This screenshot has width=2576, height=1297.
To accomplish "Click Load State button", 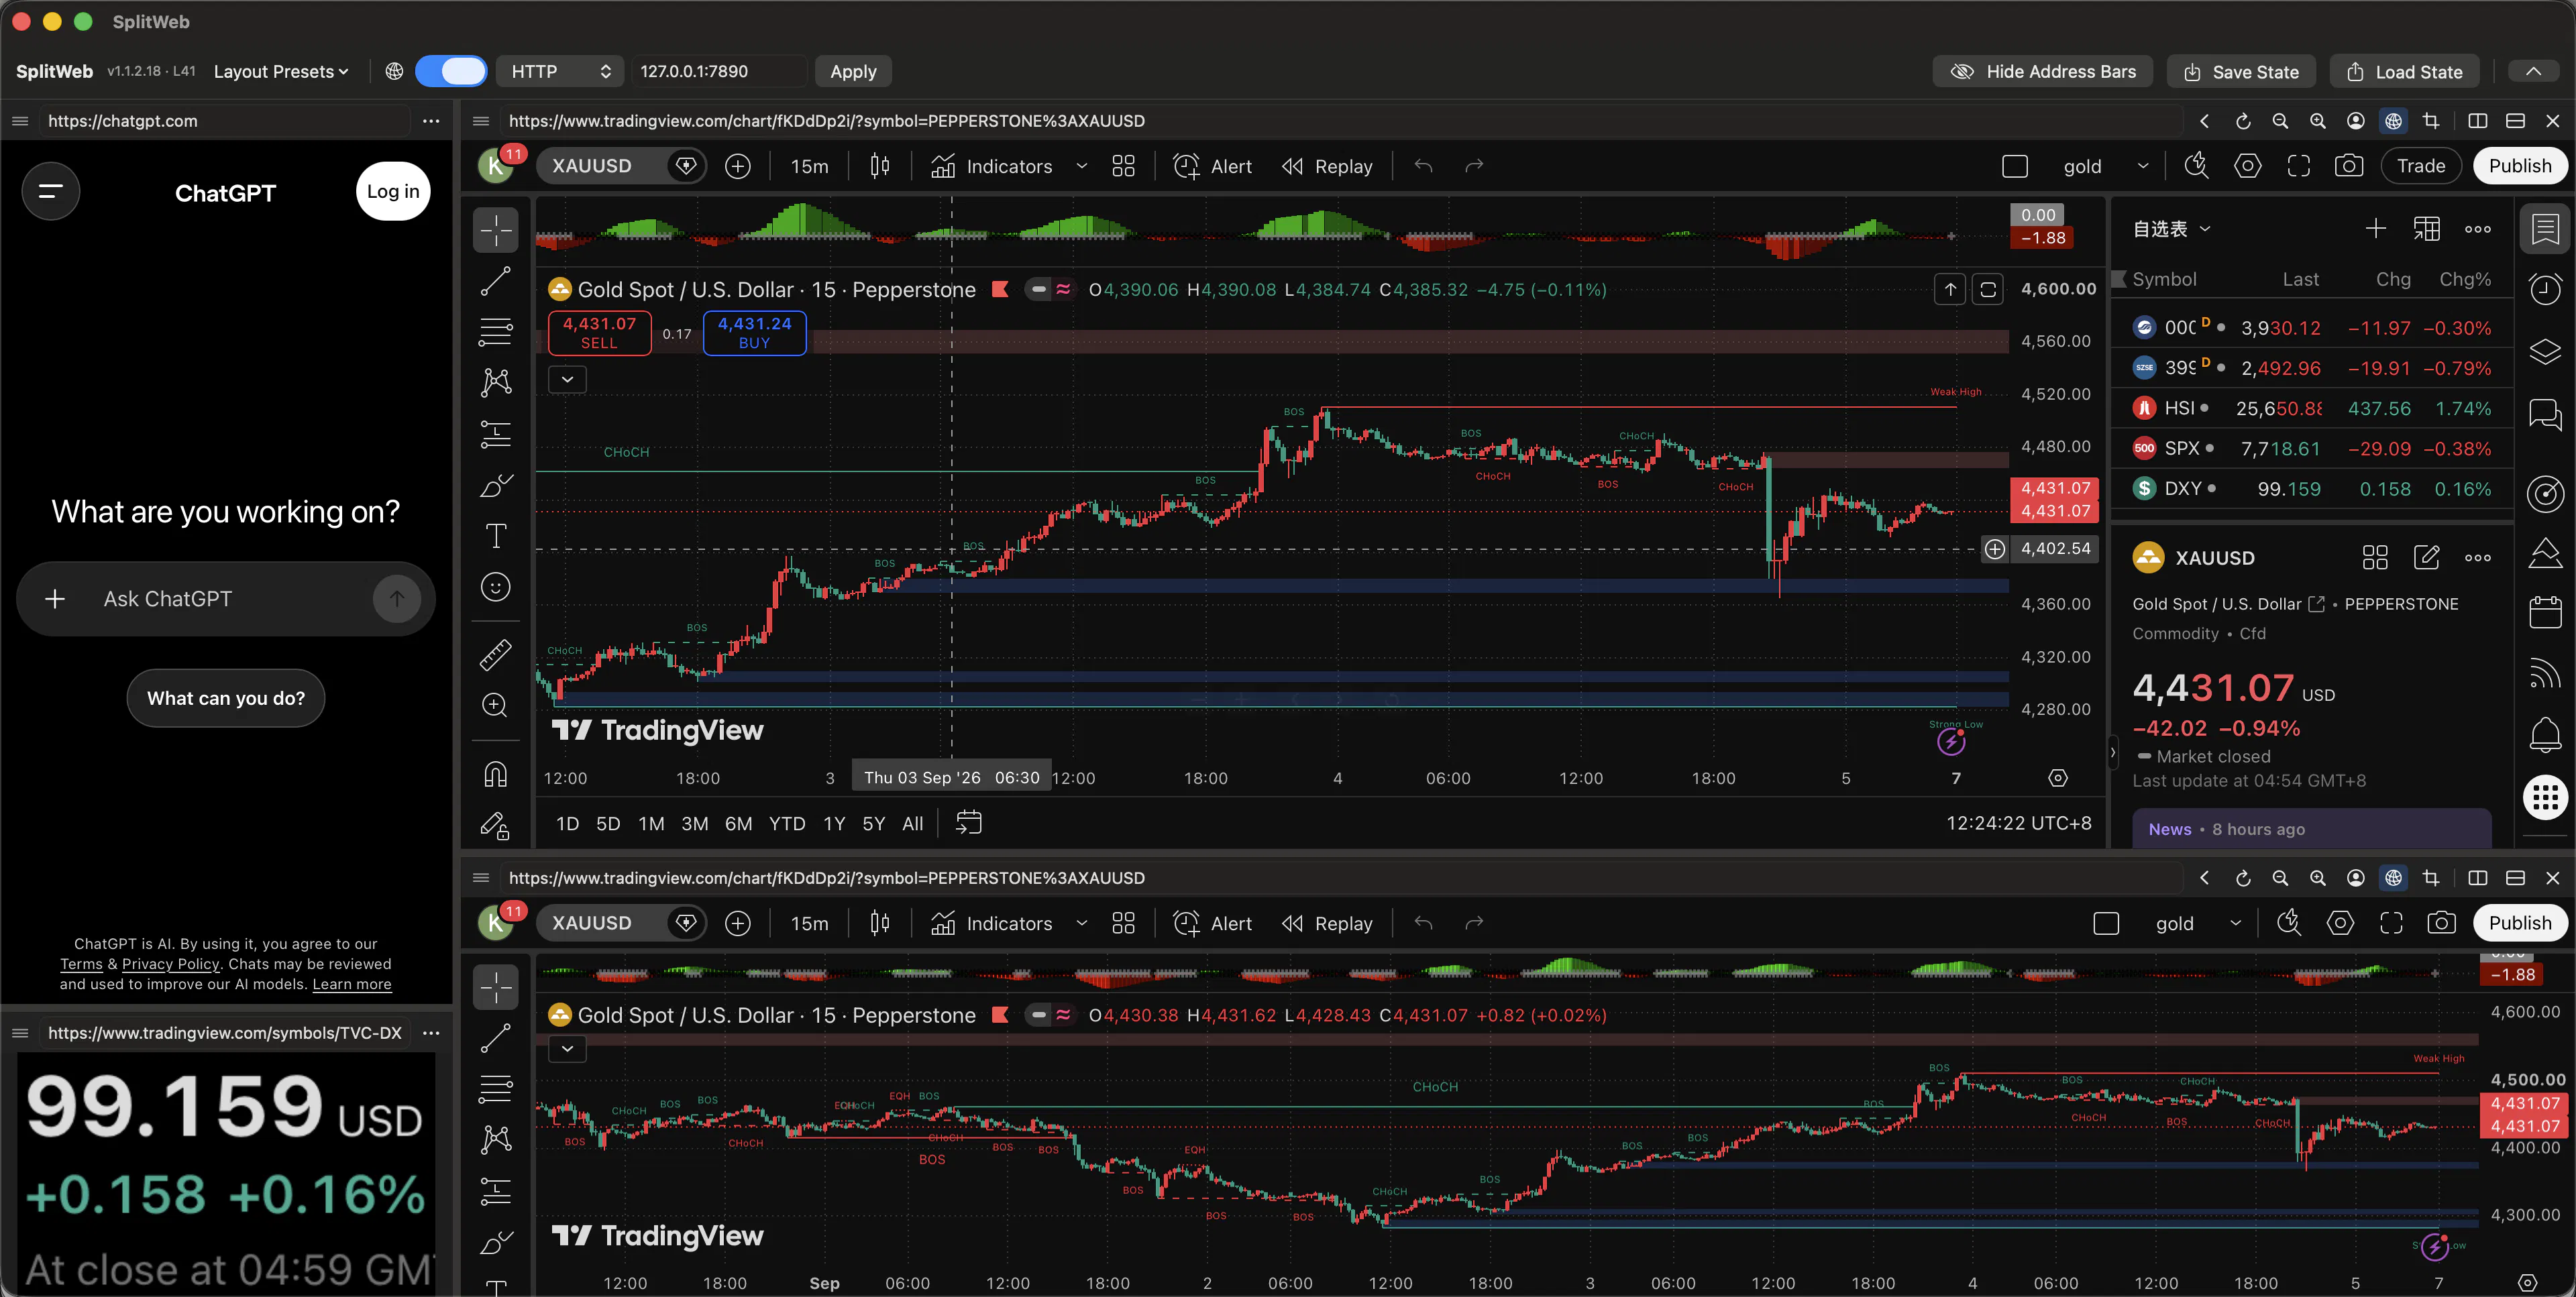I will [2404, 71].
